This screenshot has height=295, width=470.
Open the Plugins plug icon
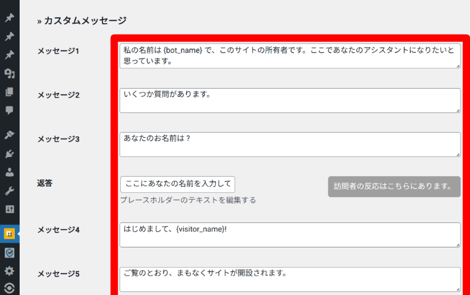coord(10,154)
